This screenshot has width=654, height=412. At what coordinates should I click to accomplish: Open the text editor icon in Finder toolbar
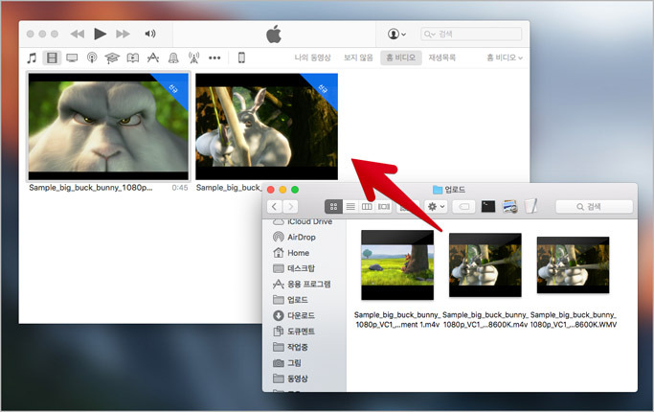(x=530, y=206)
